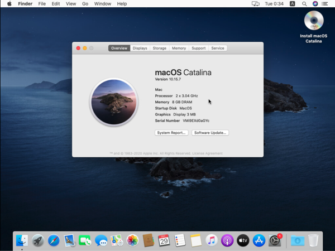Open the Help menu
The width and height of the screenshot is (335, 251).
(122, 4)
